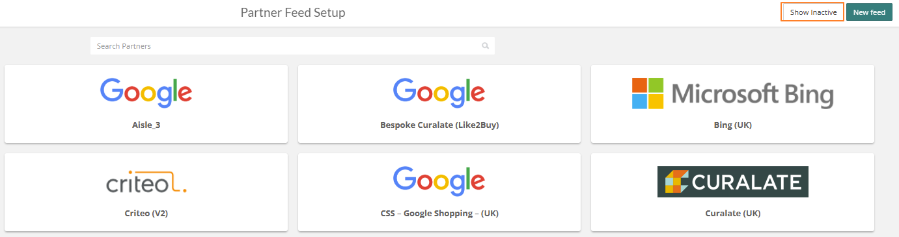Open CSS – Google Shopping – (UK) label
The image size is (899, 237).
pos(439,213)
